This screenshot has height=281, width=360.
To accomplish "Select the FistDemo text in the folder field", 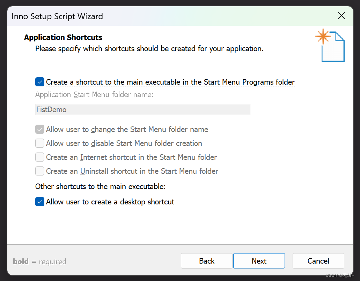I will pyautogui.click(x=51, y=109).
